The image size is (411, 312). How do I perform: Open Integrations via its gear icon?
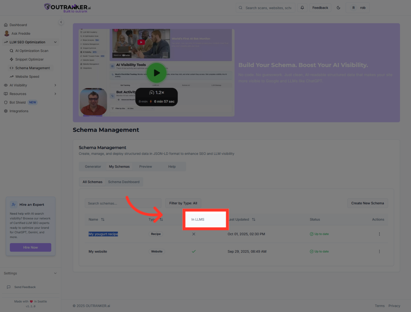click(6, 111)
